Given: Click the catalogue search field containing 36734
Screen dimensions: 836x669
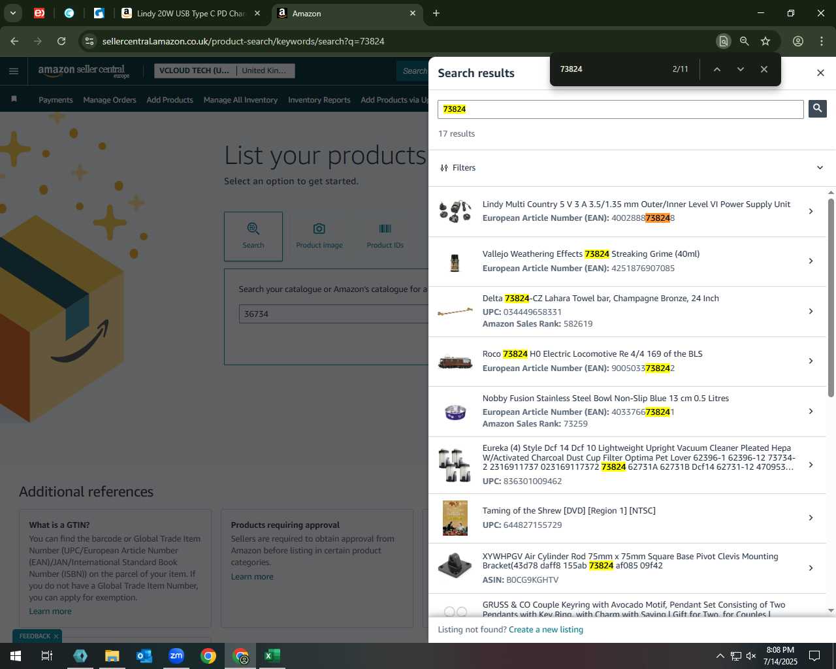Looking at the screenshot, I should 333,314.
